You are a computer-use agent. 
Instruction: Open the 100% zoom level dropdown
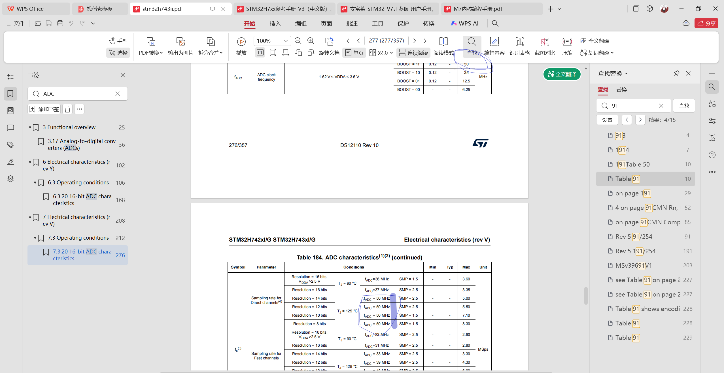click(286, 41)
